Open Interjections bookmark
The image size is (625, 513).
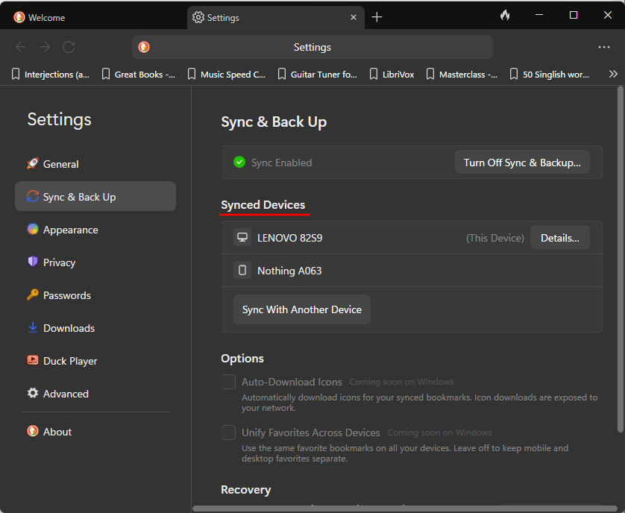(x=51, y=75)
